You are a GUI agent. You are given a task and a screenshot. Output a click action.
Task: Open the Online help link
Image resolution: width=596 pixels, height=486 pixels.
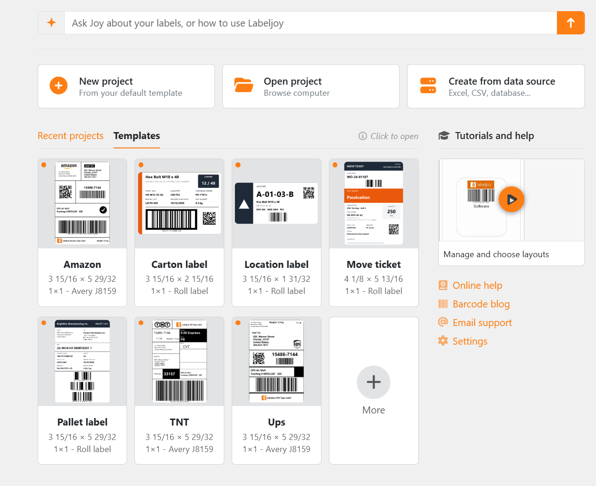477,286
